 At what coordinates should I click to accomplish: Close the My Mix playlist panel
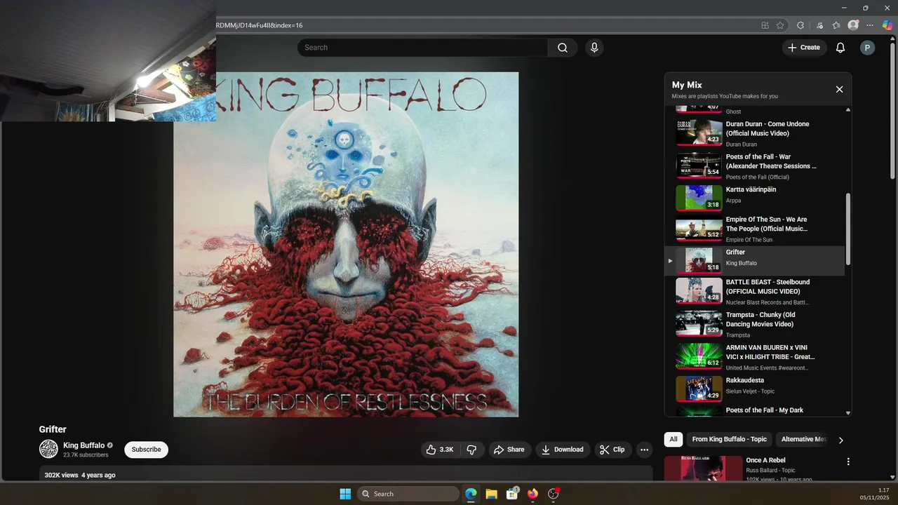point(839,89)
